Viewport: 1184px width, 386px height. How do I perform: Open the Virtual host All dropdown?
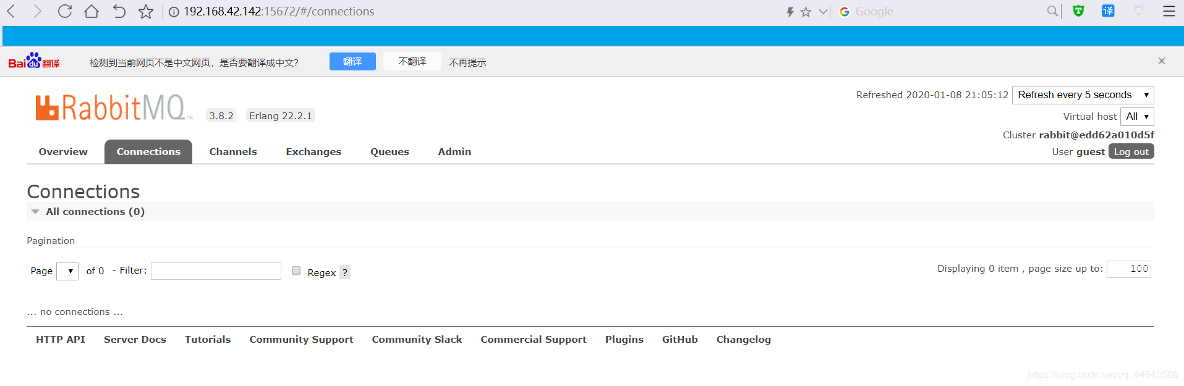pos(1137,117)
